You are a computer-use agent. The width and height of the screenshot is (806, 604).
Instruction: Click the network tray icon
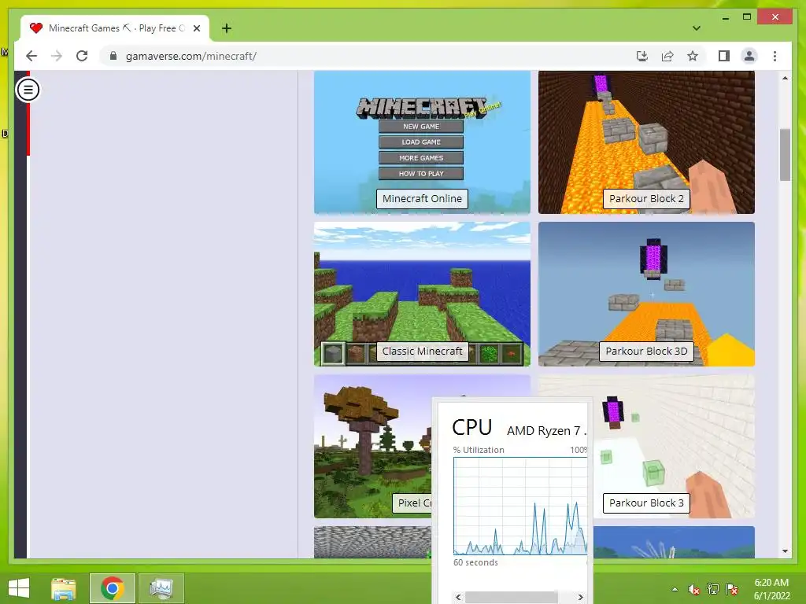[x=712, y=589]
